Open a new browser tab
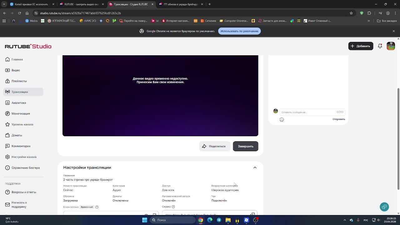Screen dimensions: 400x225 click(x=209, y=4)
